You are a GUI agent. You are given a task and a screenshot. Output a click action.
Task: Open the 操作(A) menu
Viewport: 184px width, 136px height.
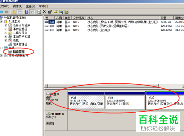(18, 6)
